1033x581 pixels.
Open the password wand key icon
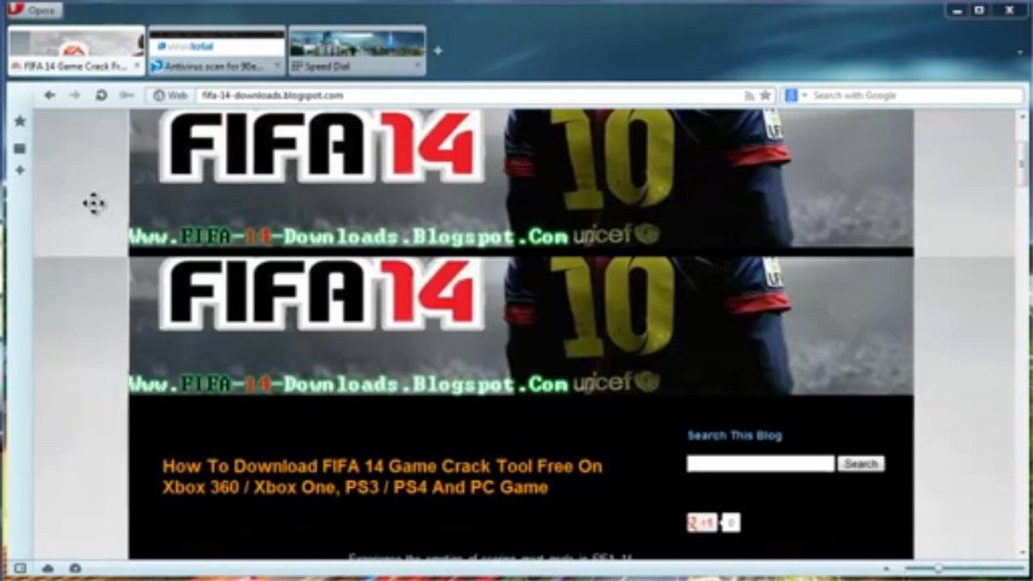click(x=127, y=95)
